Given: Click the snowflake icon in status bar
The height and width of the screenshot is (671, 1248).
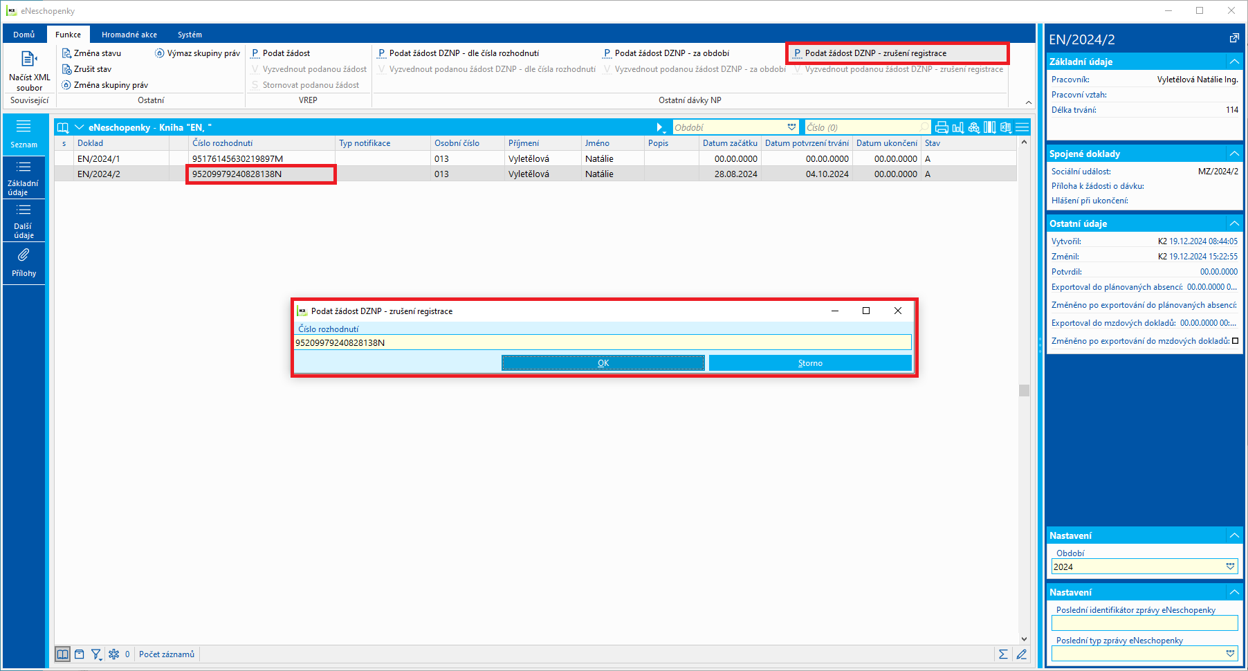Looking at the screenshot, I should point(113,654).
